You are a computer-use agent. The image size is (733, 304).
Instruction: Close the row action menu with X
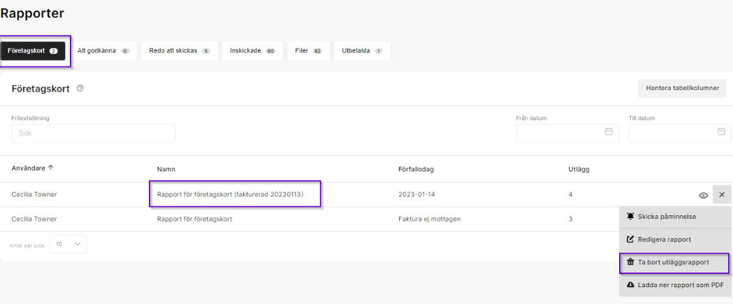722,195
